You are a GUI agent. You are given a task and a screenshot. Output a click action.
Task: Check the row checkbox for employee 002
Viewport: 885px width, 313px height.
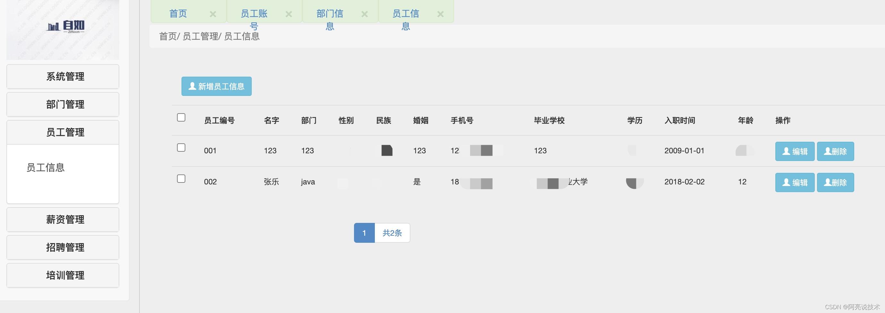pyautogui.click(x=181, y=179)
